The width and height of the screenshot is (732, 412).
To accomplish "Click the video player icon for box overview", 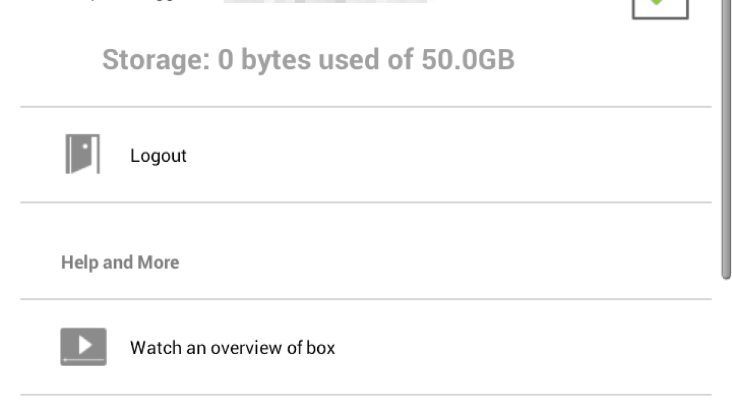I will click(83, 346).
